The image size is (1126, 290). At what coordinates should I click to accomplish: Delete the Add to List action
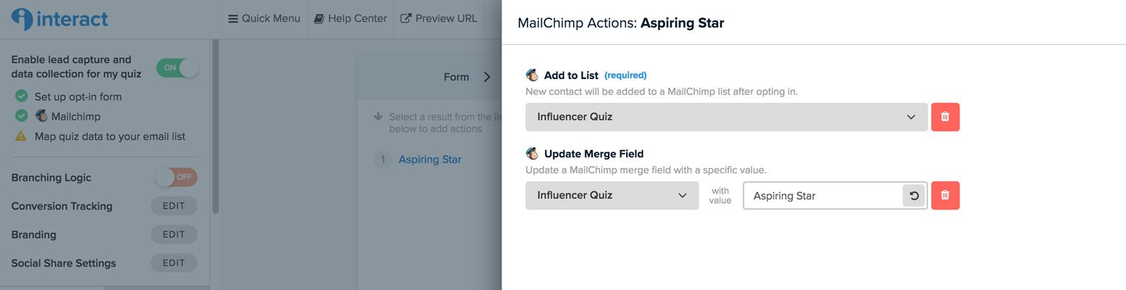pos(945,117)
